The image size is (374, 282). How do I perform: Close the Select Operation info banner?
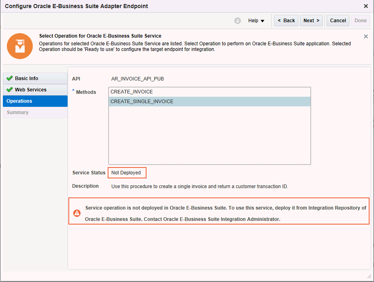point(365,36)
